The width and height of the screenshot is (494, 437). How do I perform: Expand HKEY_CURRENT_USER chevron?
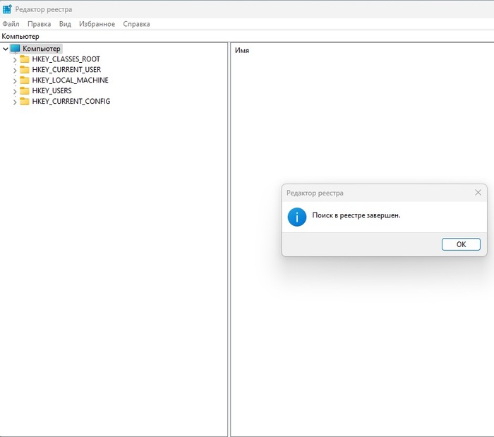[x=15, y=71]
